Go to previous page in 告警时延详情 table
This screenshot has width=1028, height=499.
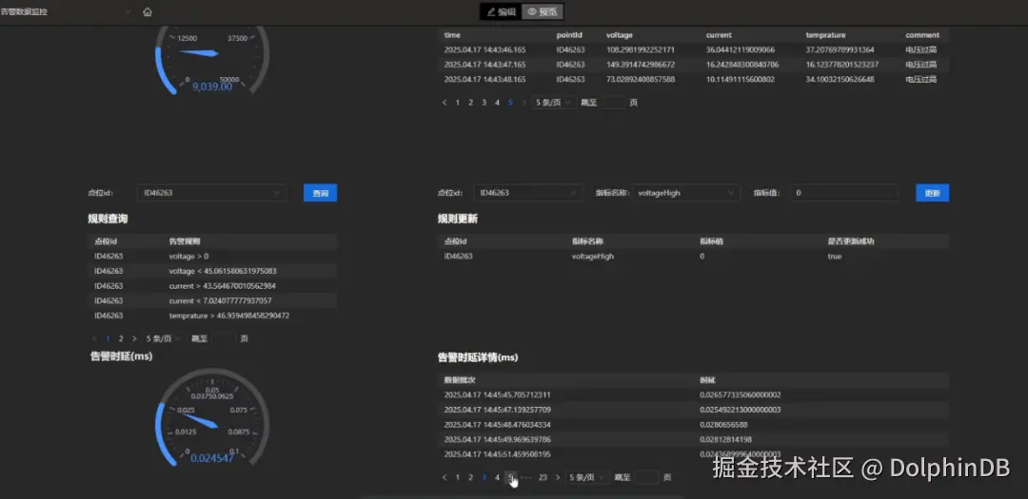point(445,477)
